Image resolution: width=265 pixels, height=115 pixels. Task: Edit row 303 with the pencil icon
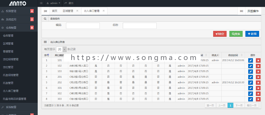click(251, 99)
